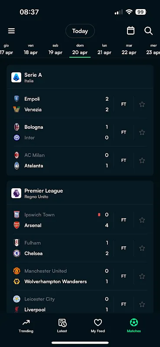Tap the Trending arrow icon
The width and height of the screenshot is (160, 347).
26,323
